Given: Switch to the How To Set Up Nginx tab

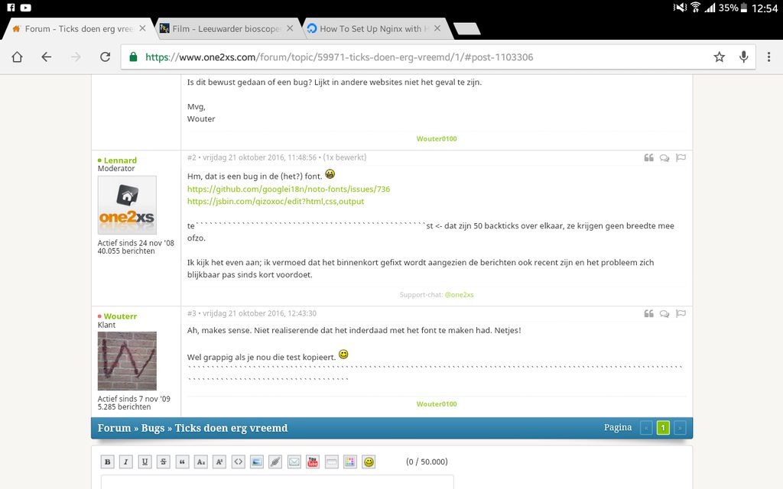Looking at the screenshot, I should (x=375, y=29).
